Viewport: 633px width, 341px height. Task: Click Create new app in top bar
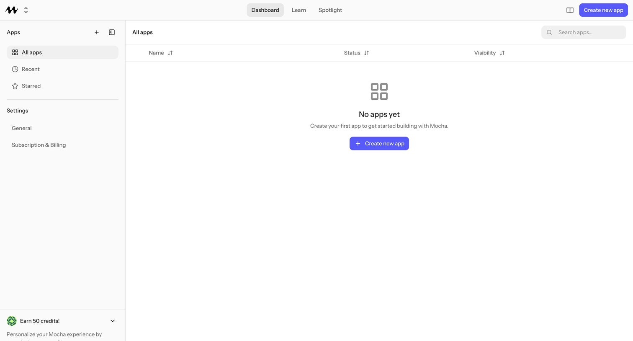coord(603,10)
